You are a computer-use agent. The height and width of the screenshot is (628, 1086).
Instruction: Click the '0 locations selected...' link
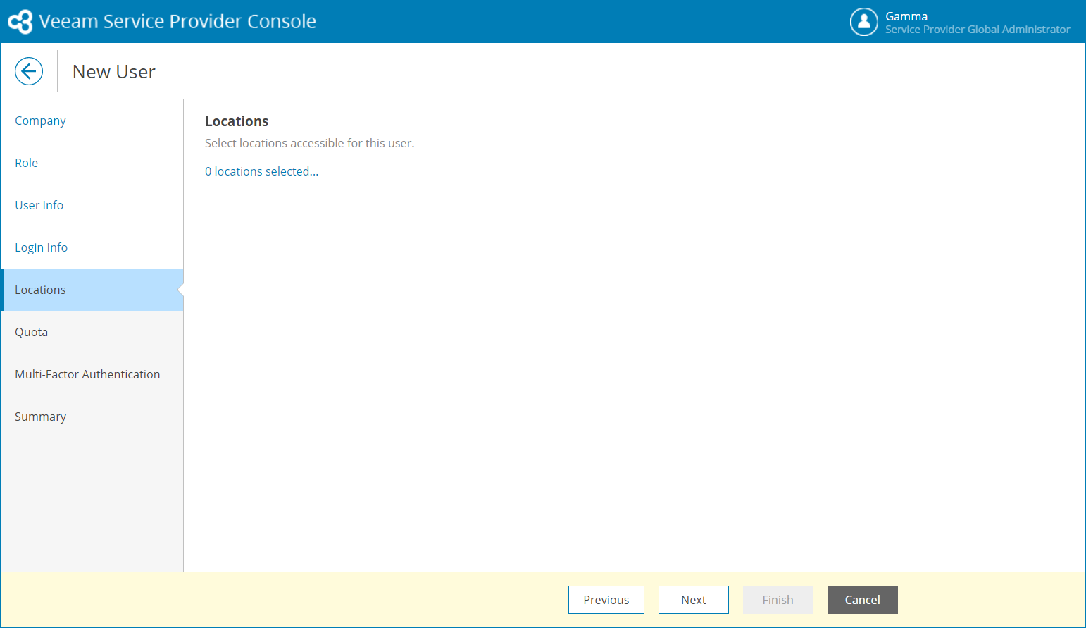click(261, 171)
